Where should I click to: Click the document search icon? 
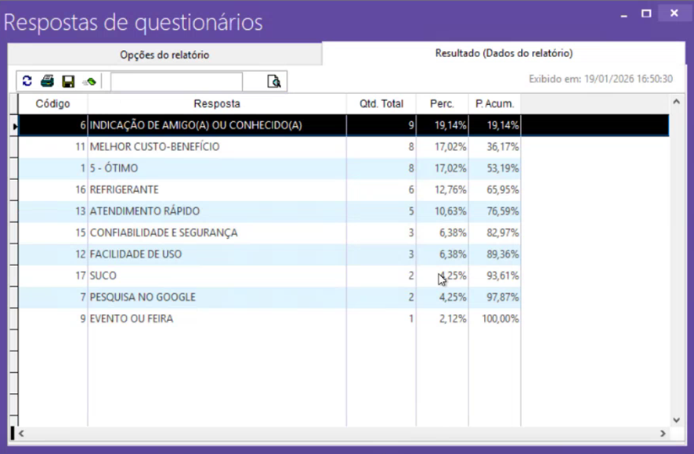point(274,81)
